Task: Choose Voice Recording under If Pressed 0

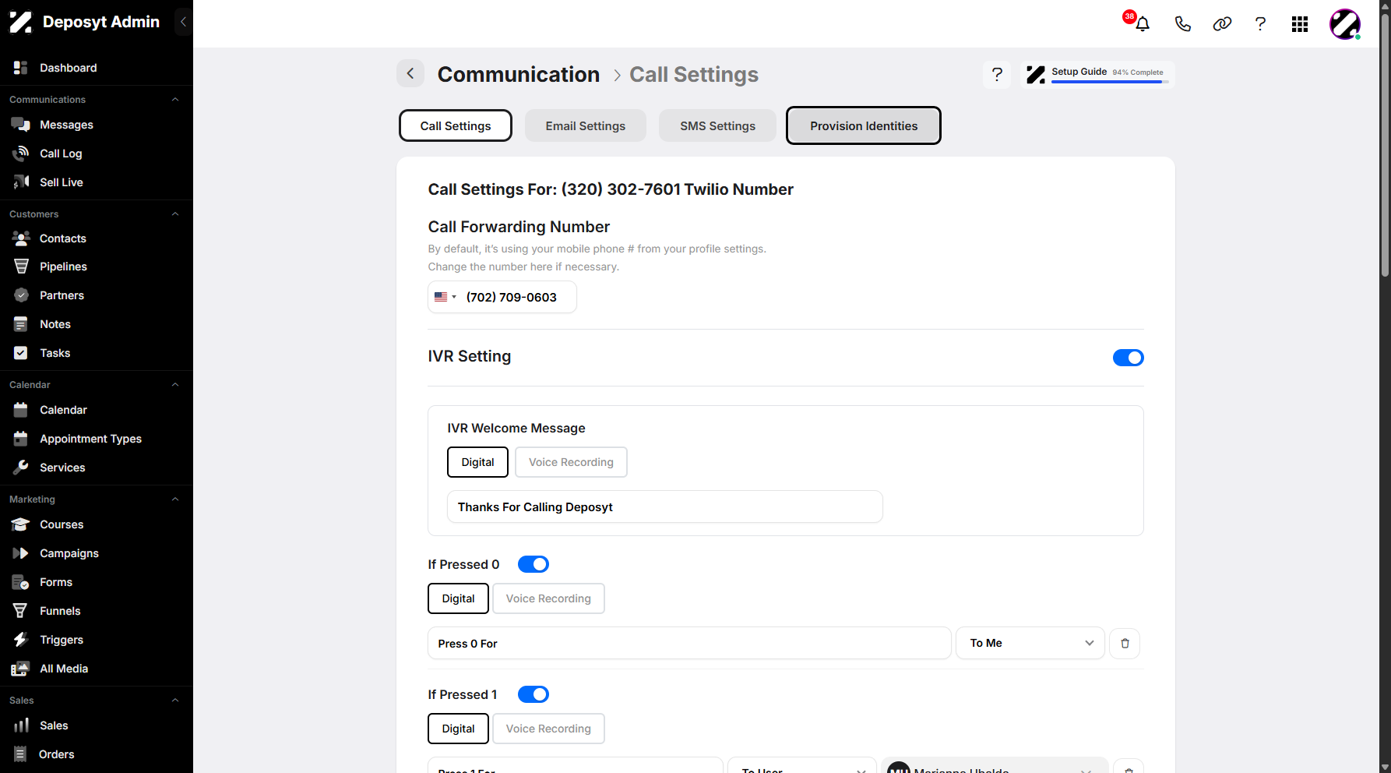Action: (x=548, y=598)
